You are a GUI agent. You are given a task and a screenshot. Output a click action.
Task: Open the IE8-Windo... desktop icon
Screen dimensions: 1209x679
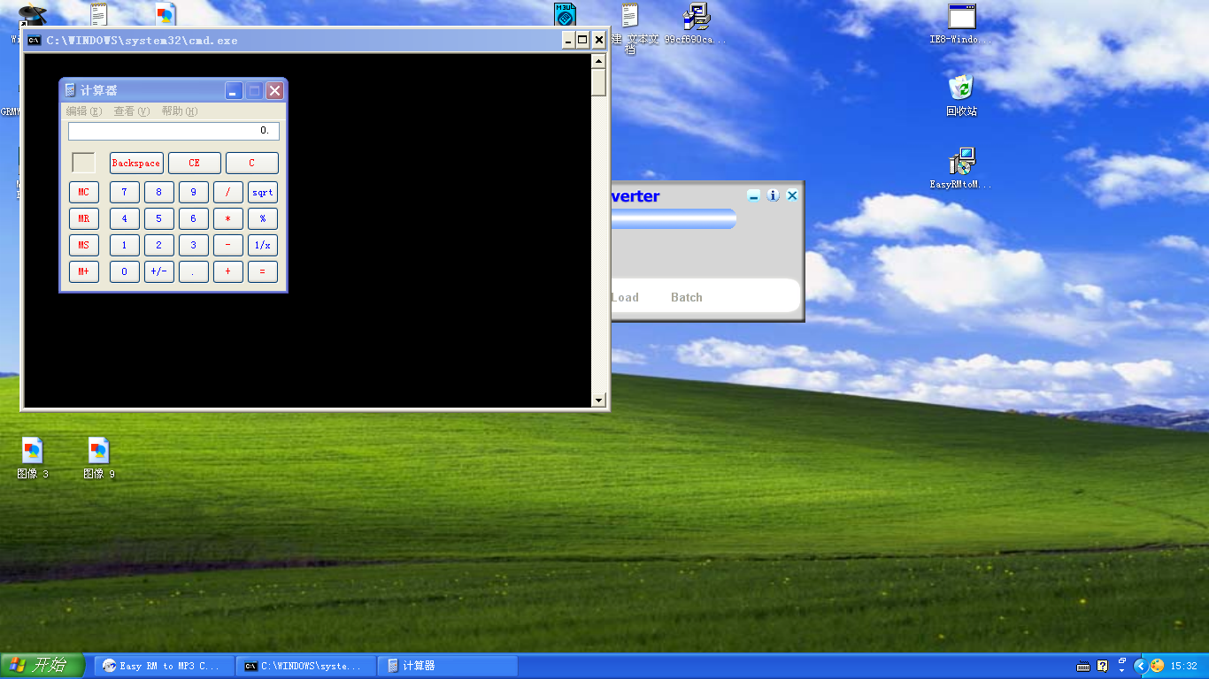(961, 24)
